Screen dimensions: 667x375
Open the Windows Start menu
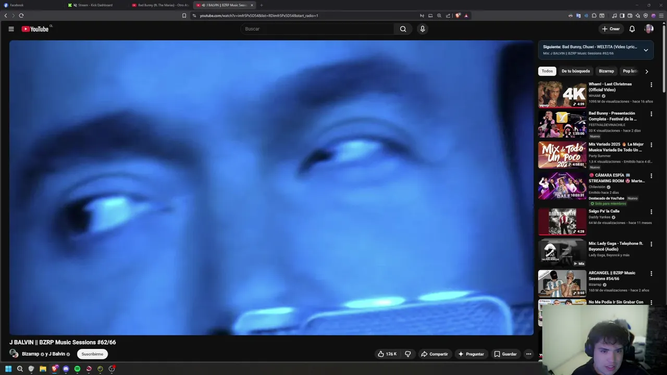(8, 369)
